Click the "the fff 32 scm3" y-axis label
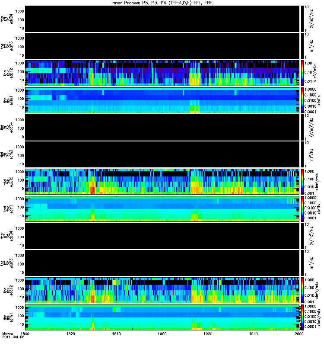324x346 pixels. (x=7, y=263)
